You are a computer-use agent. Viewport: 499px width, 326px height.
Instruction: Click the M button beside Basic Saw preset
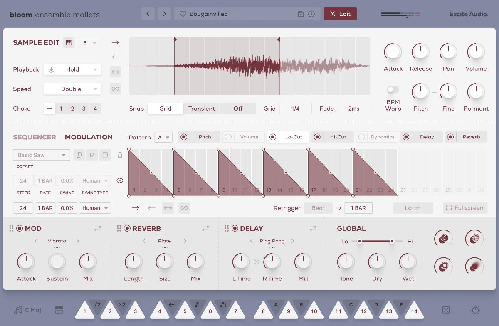92,155
